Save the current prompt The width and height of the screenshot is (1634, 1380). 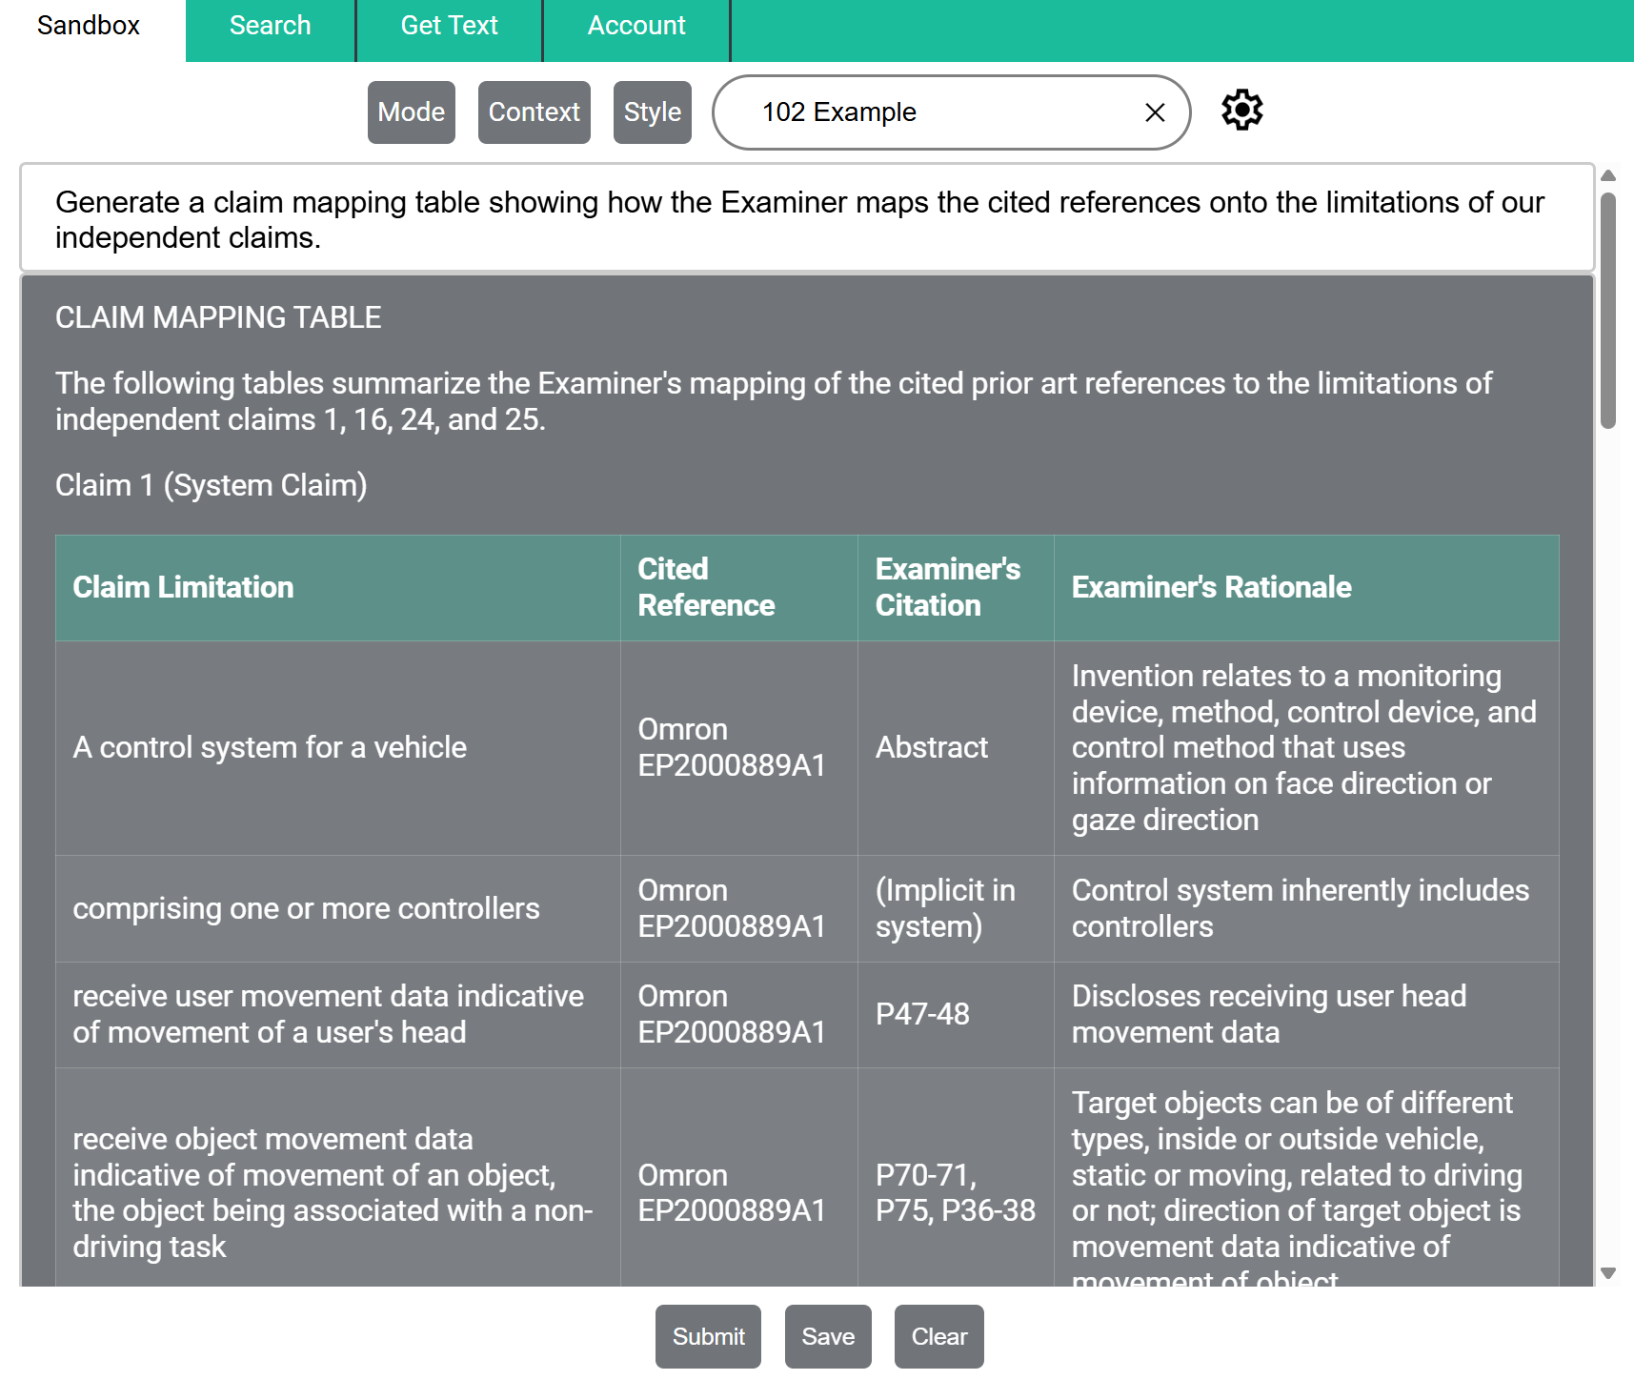(x=827, y=1336)
